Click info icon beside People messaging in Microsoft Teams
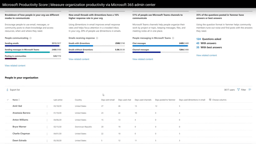The width and height of the screenshot is (256, 144). (x=173, y=38)
